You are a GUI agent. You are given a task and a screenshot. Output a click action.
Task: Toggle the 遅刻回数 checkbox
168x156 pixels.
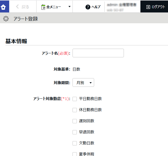point(75,121)
